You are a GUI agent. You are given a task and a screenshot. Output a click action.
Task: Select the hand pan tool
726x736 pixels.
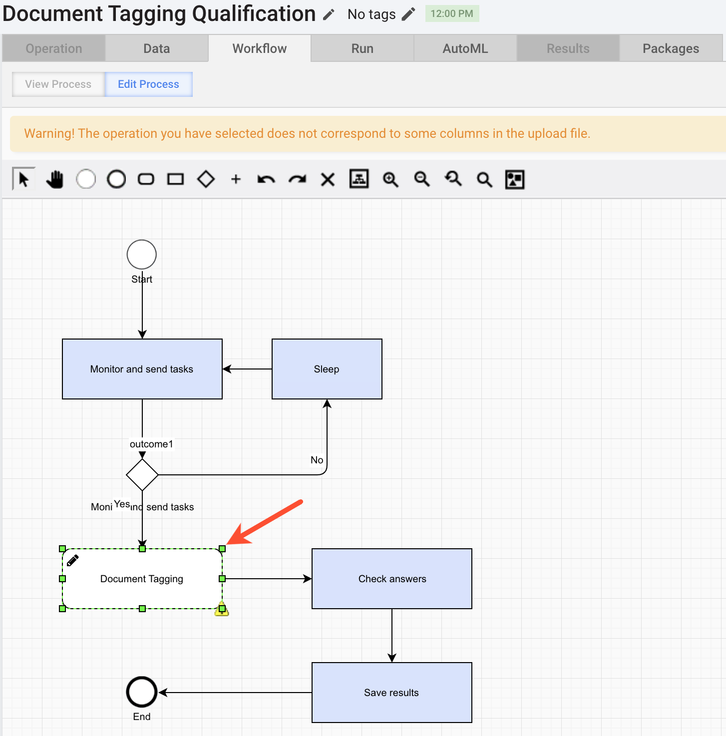click(55, 179)
